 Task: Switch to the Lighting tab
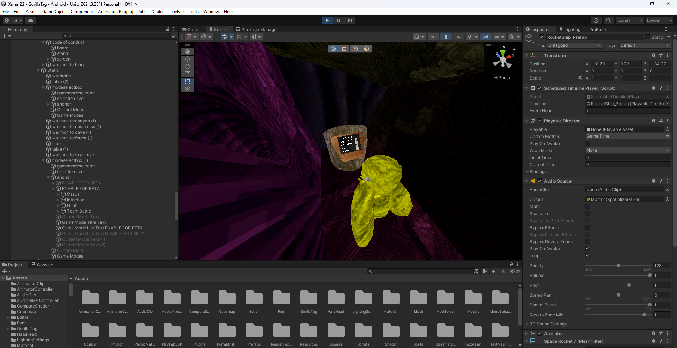click(x=569, y=30)
